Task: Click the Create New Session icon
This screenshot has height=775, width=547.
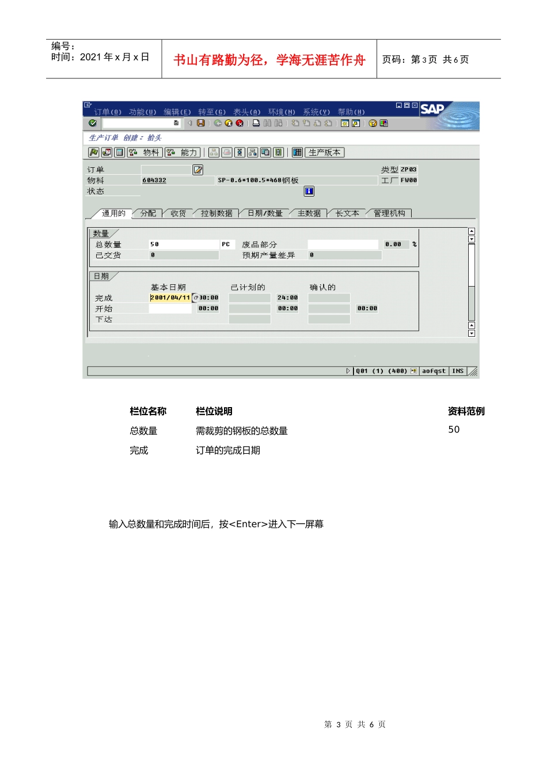Action: click(x=345, y=123)
